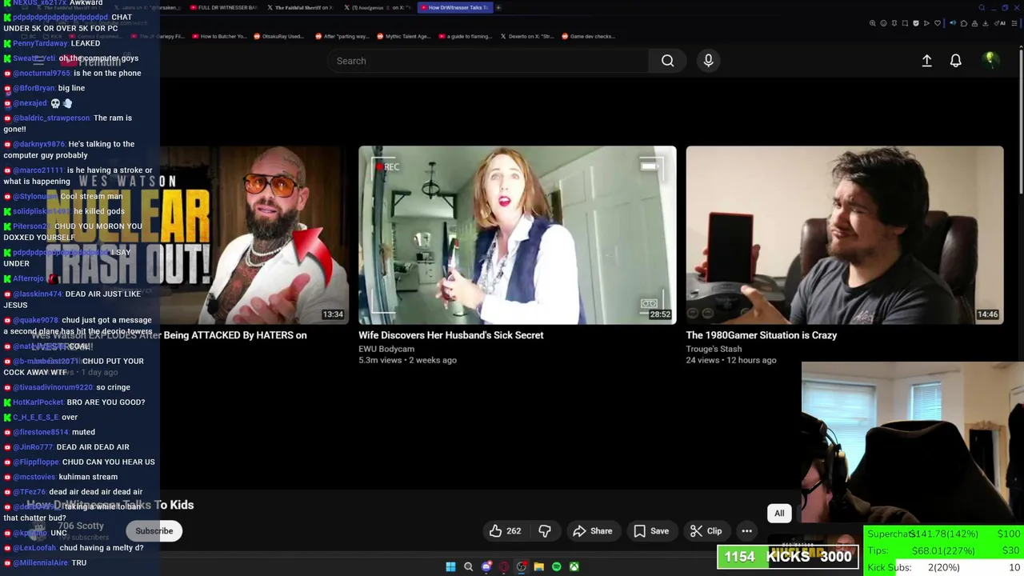Add page to bookmarks with heart icon
Screen dimensions: 1024x576
(x=938, y=23)
